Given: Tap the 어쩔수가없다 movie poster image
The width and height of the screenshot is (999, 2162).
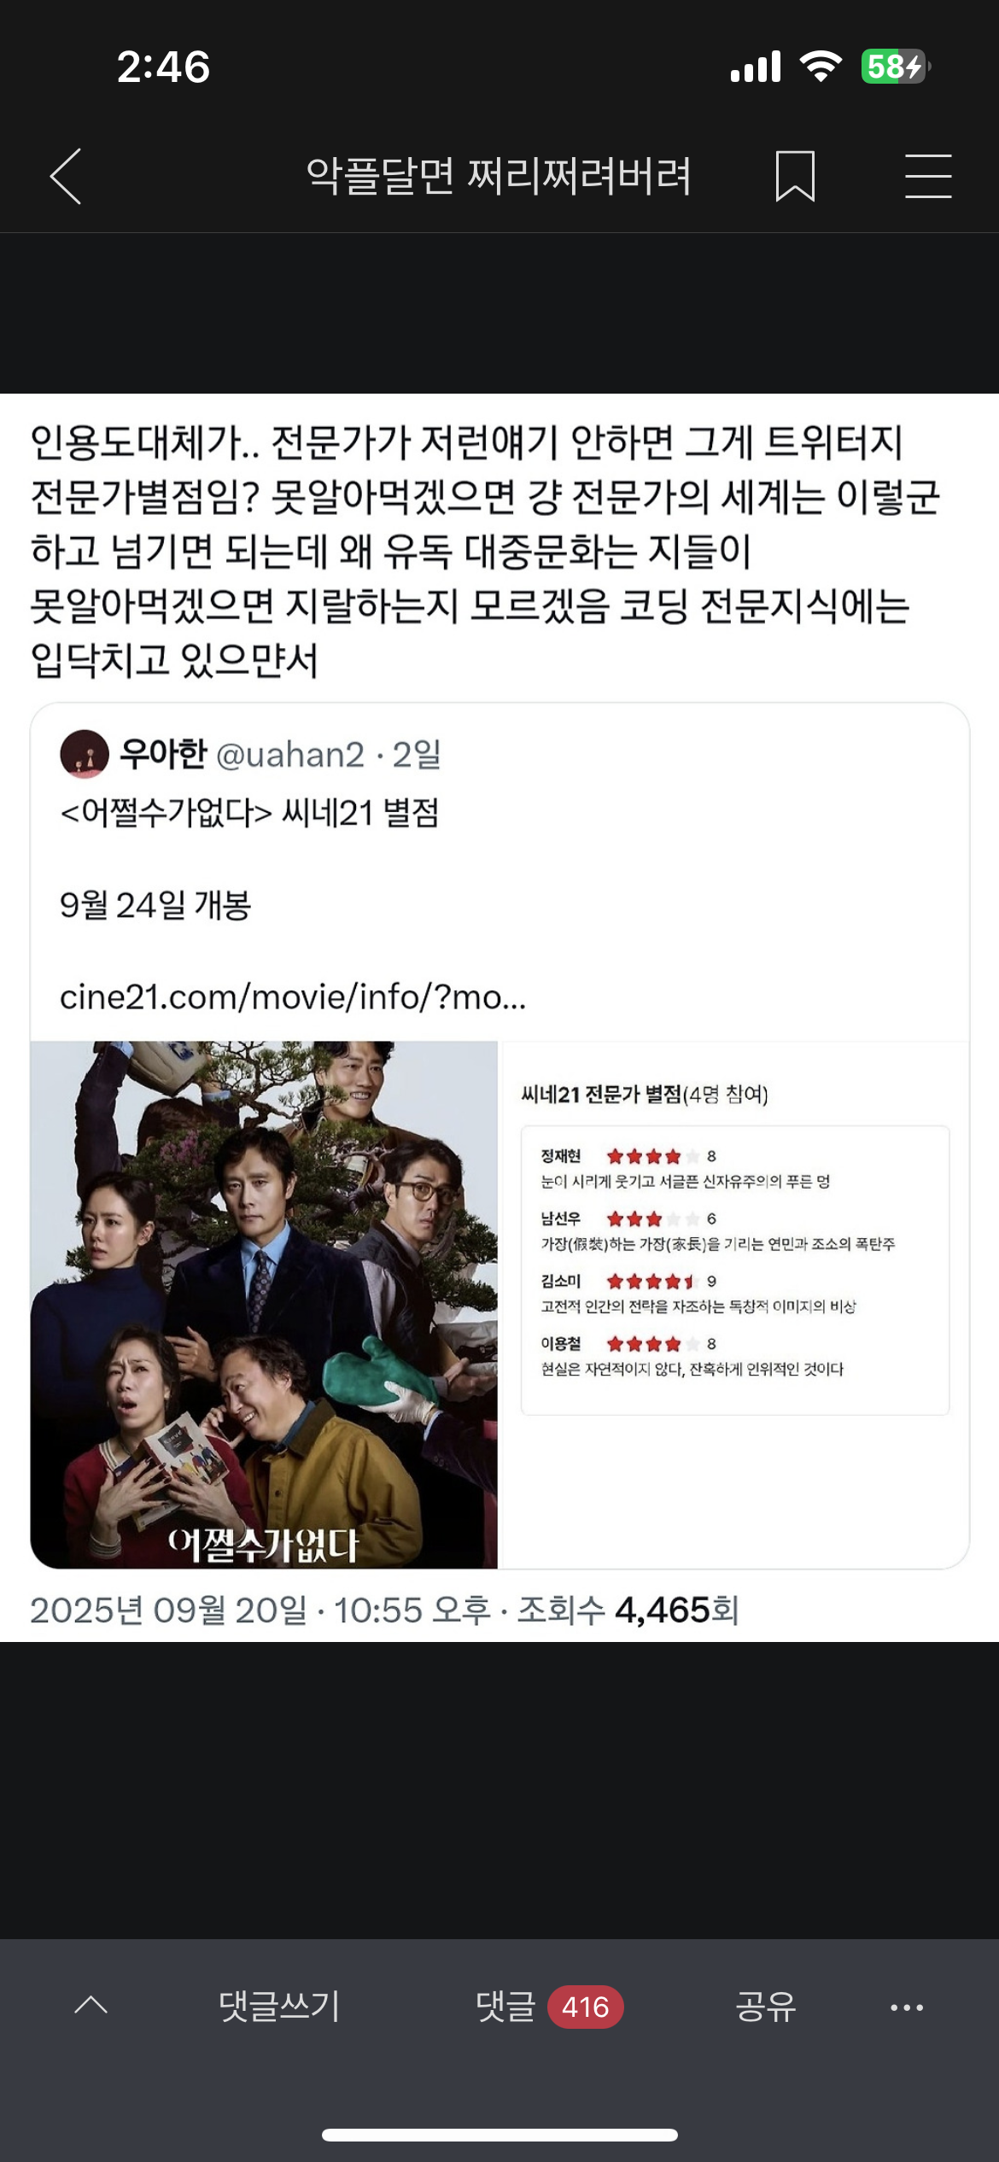Looking at the screenshot, I should 264,1305.
